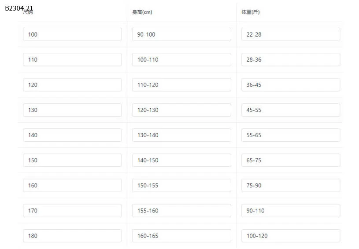Viewport: 359px width, 249px height.
Task: Click the height field showing 110-120
Action: [x=181, y=84]
